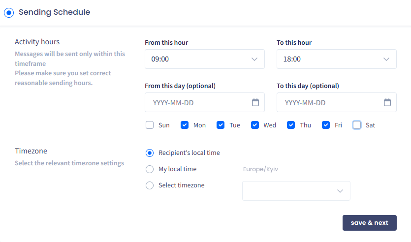Enable the Sun checkbox
This screenshot has height=242, width=411.
pyautogui.click(x=150, y=125)
